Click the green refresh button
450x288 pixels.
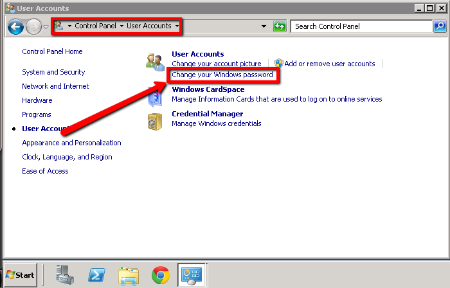pos(280,26)
